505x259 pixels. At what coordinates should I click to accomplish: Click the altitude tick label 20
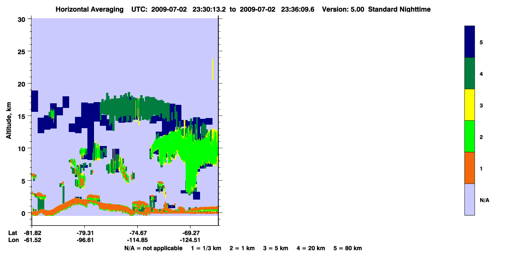click(22, 83)
